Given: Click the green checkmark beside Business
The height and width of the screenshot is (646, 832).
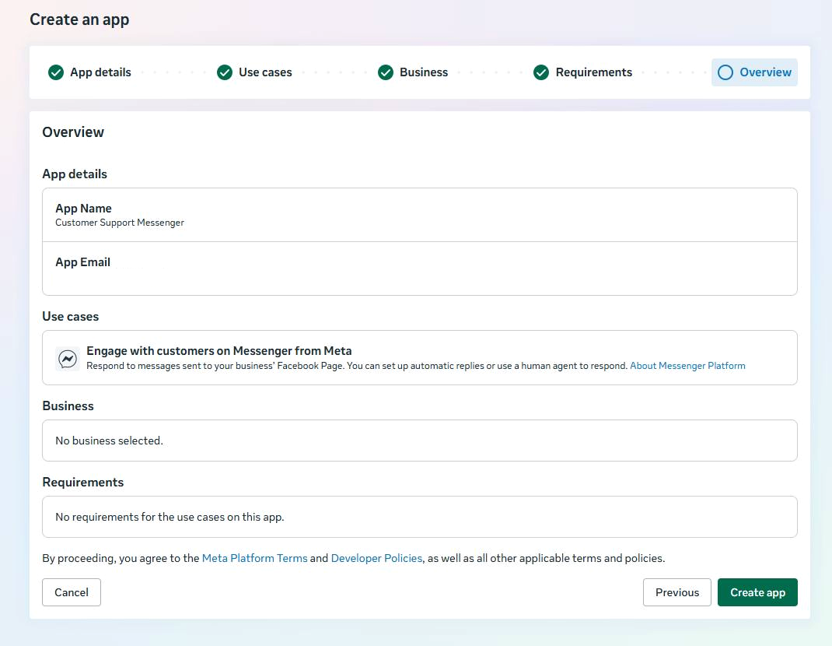Looking at the screenshot, I should coord(385,72).
